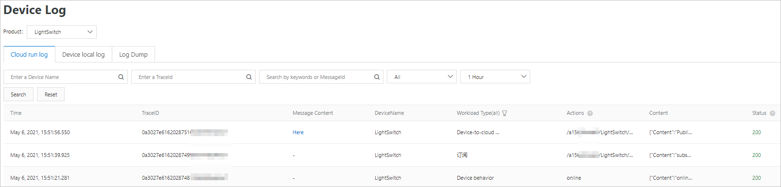Select the time May 6, 2021, 15:51:39.925
The width and height of the screenshot is (781, 187).
click(40, 155)
